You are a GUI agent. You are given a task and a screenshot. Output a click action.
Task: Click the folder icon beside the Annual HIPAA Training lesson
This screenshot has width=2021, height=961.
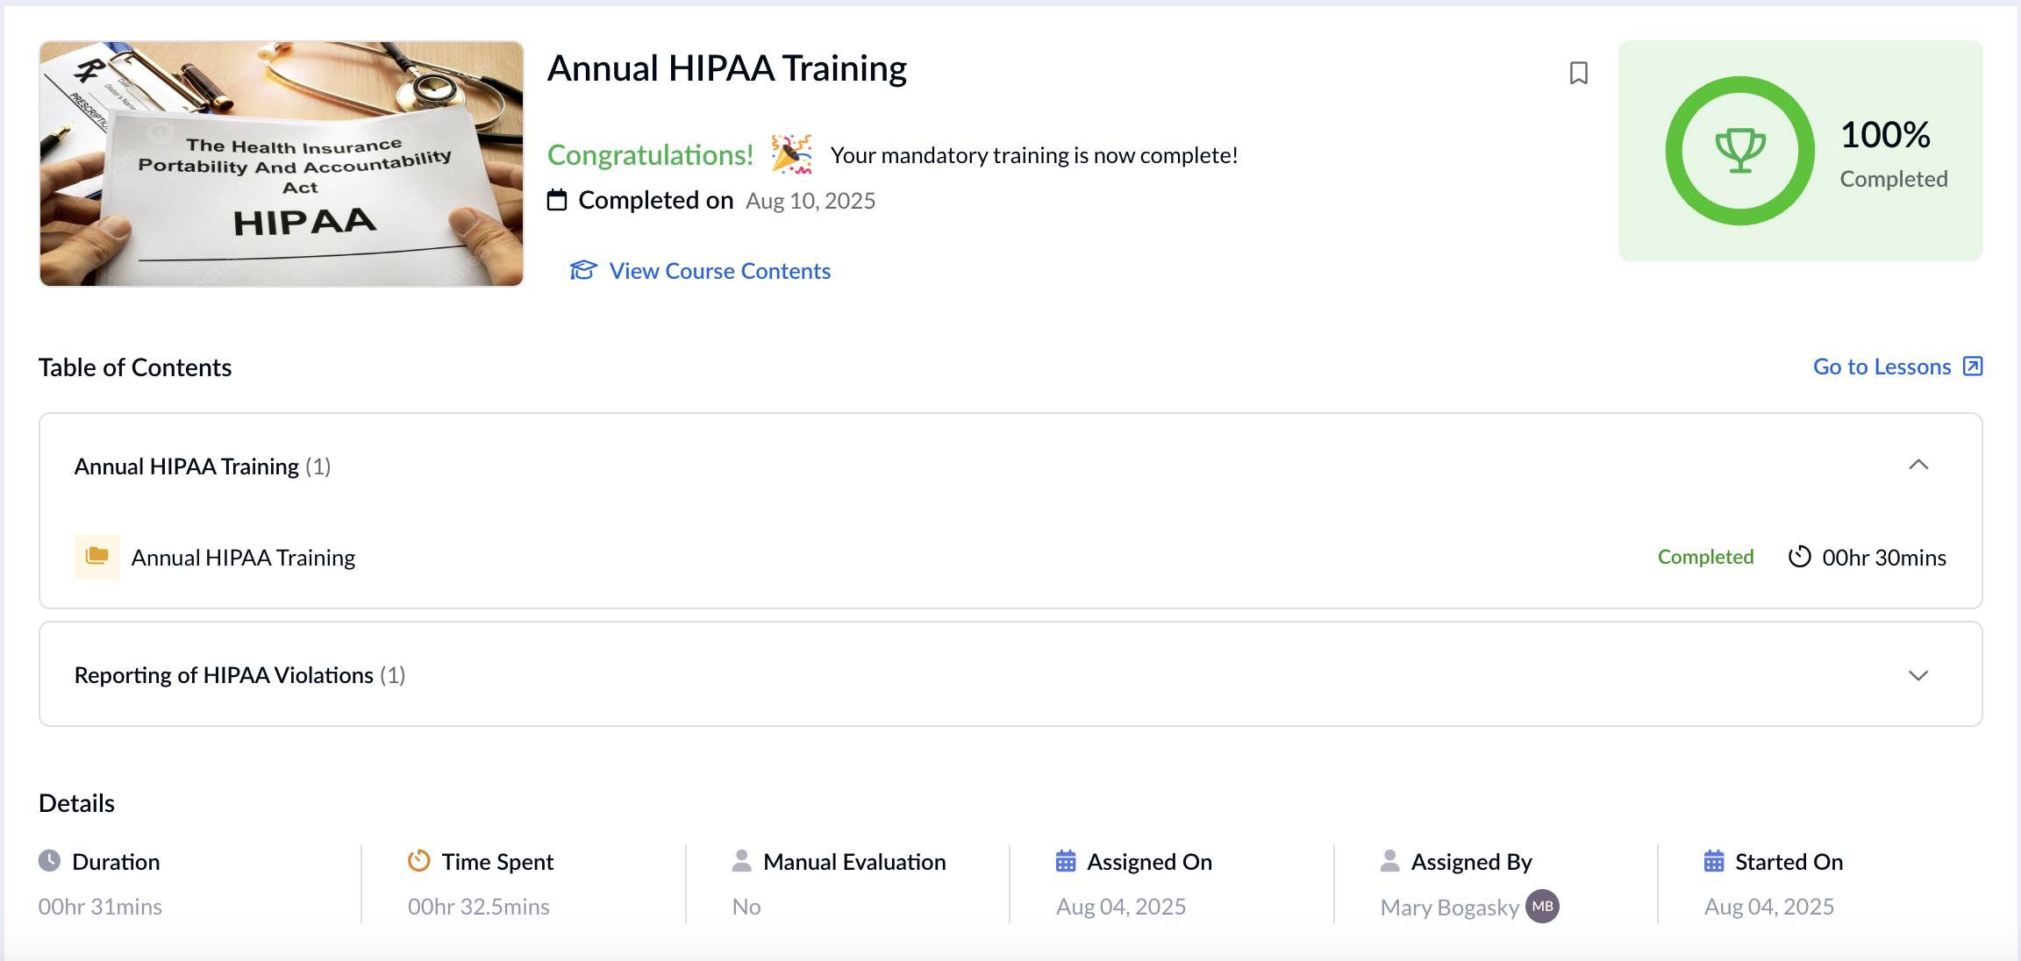[x=97, y=556]
